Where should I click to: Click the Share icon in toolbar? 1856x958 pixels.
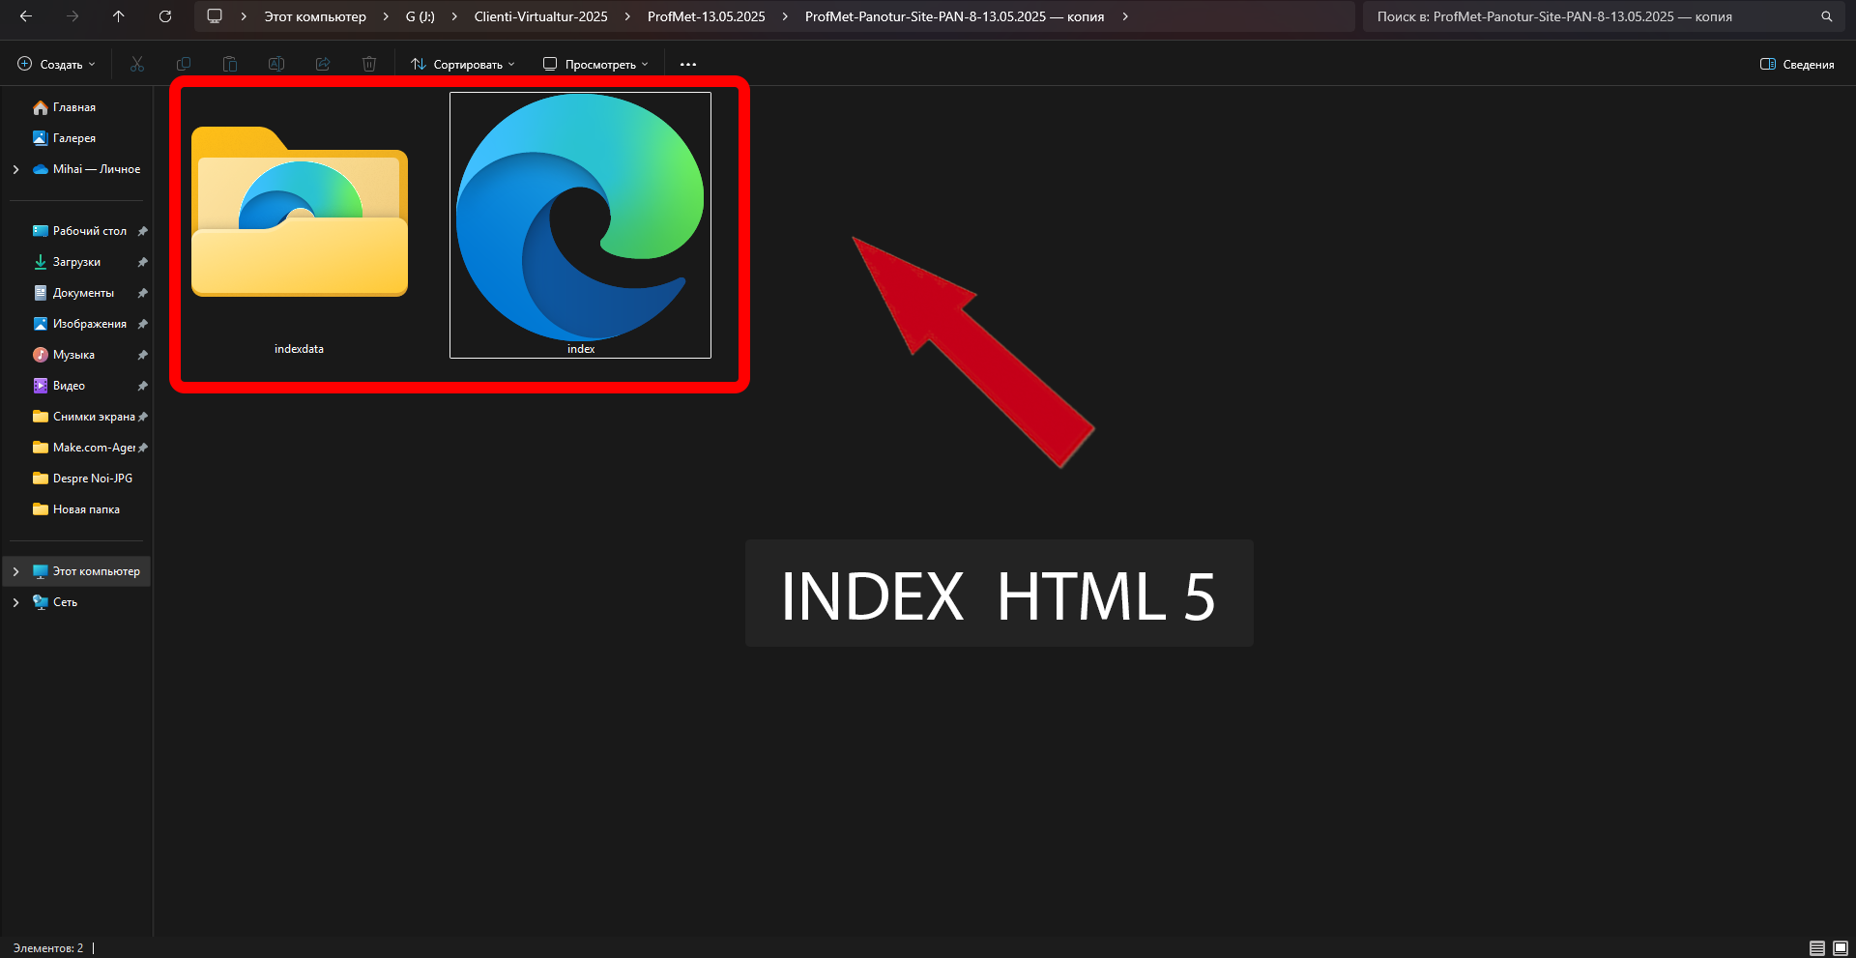pos(323,64)
